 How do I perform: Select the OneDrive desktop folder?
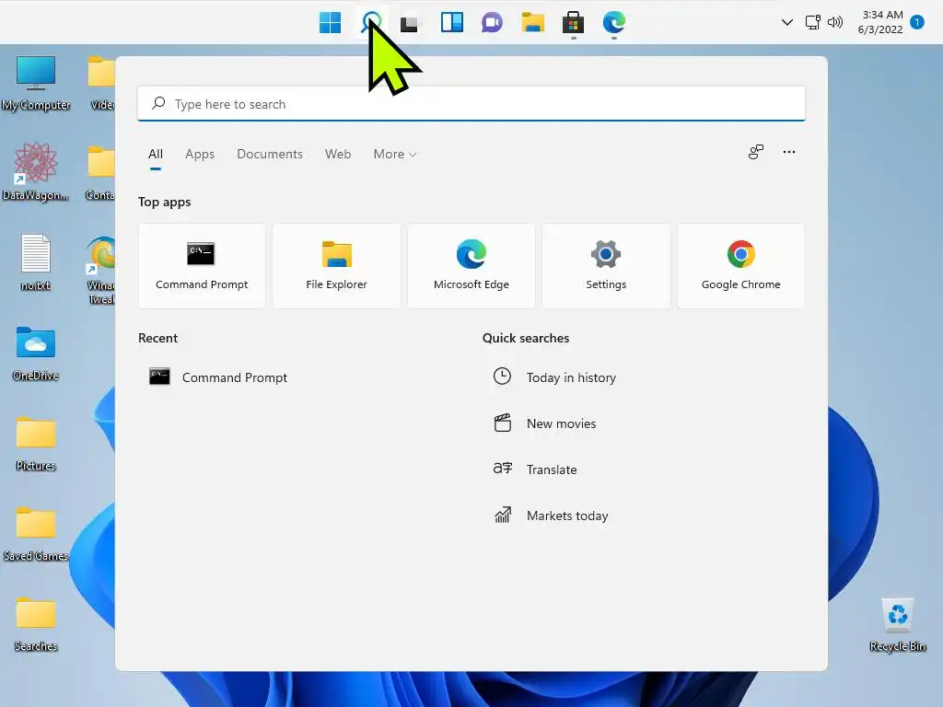36,353
